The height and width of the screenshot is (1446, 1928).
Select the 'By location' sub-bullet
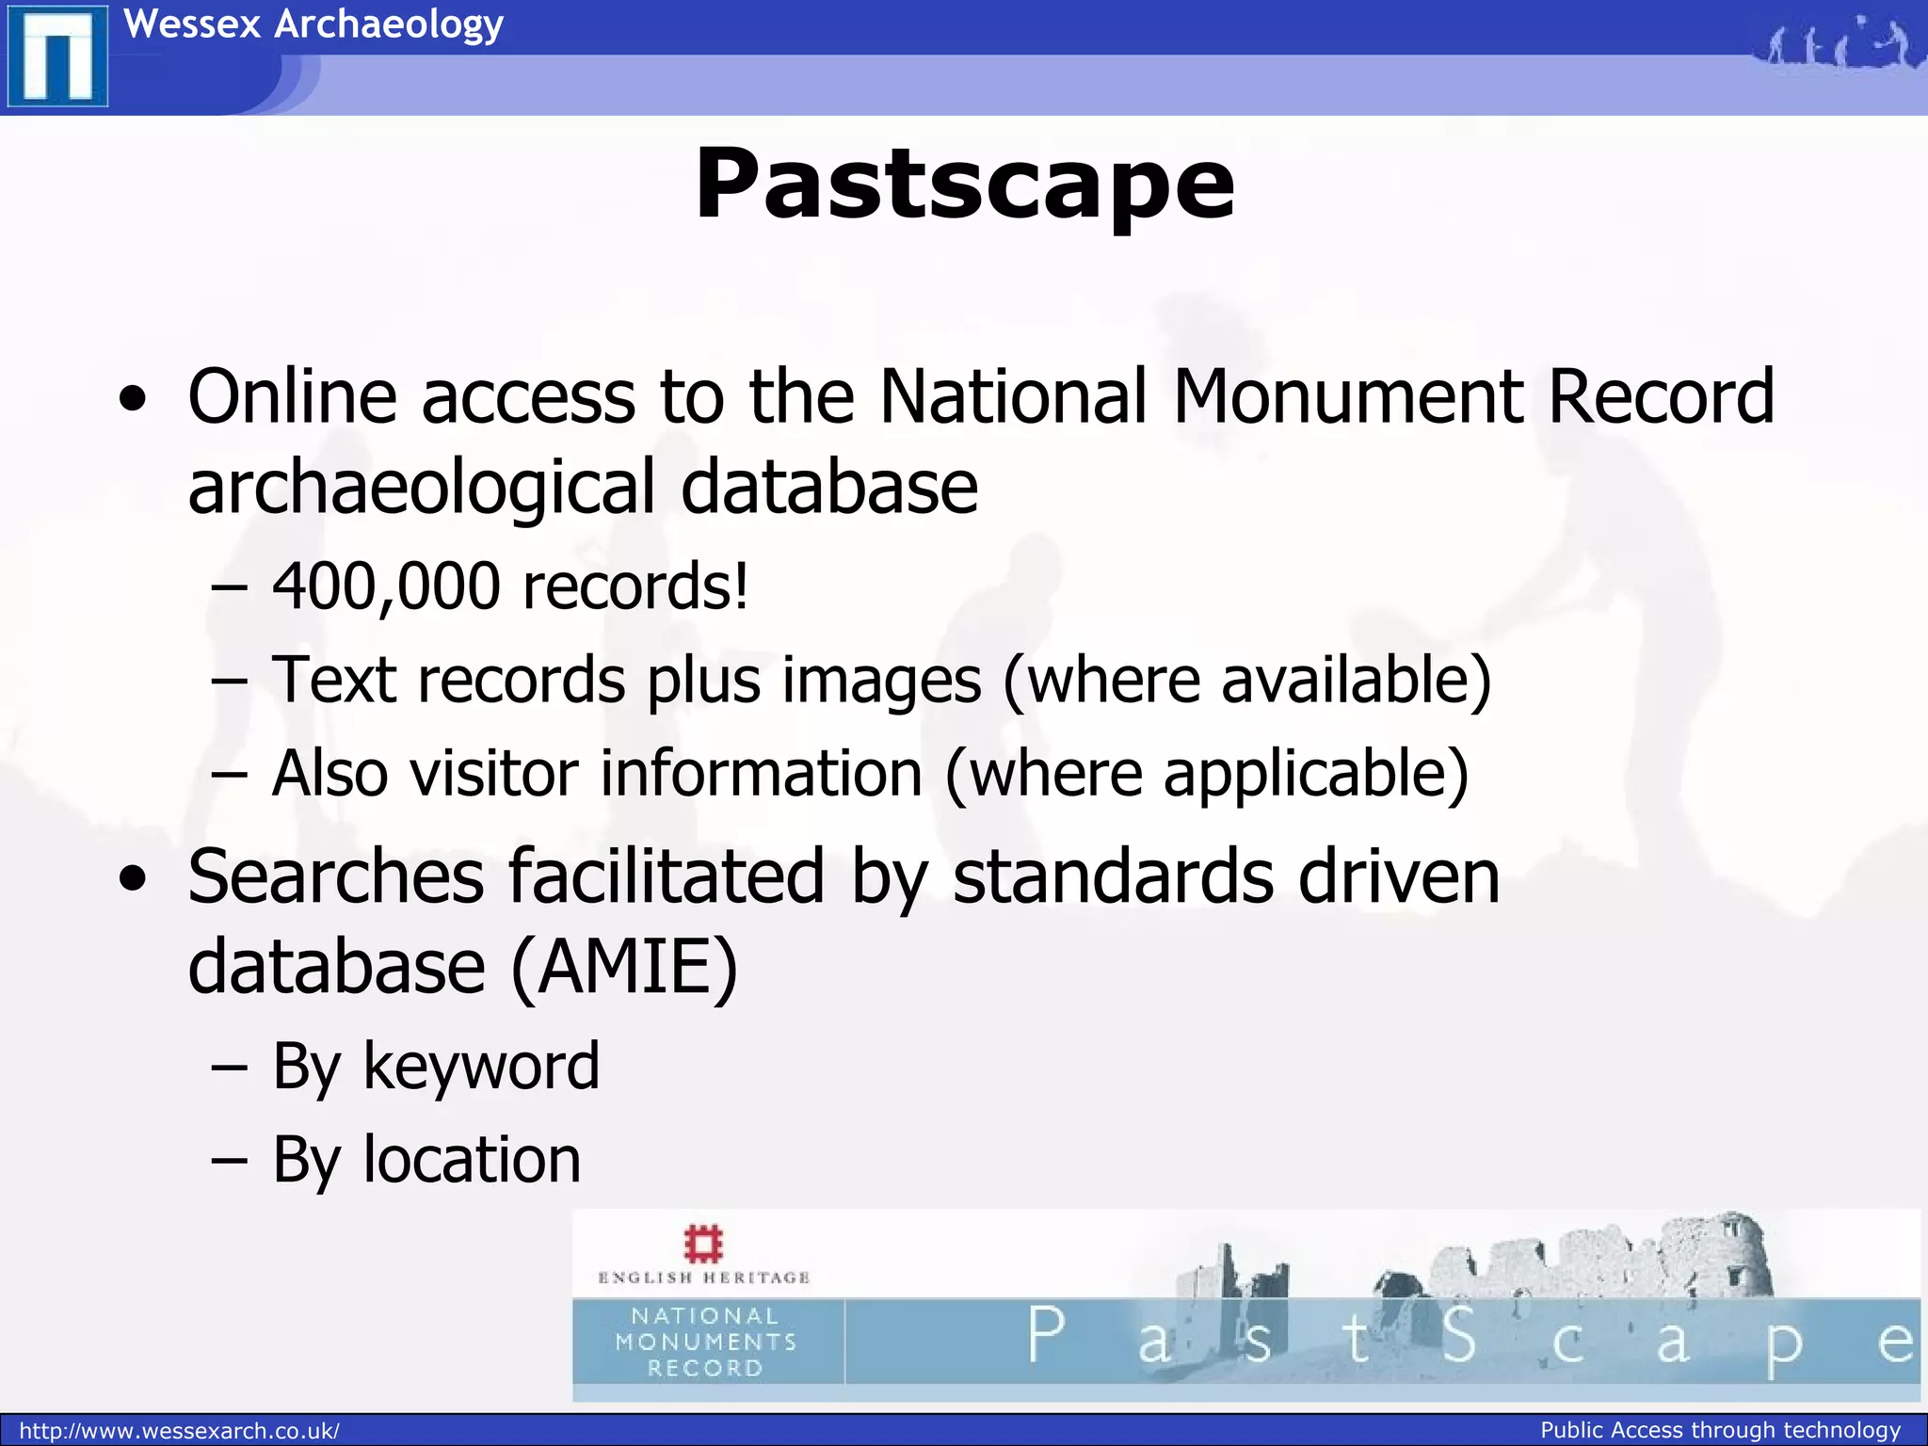coord(426,1160)
